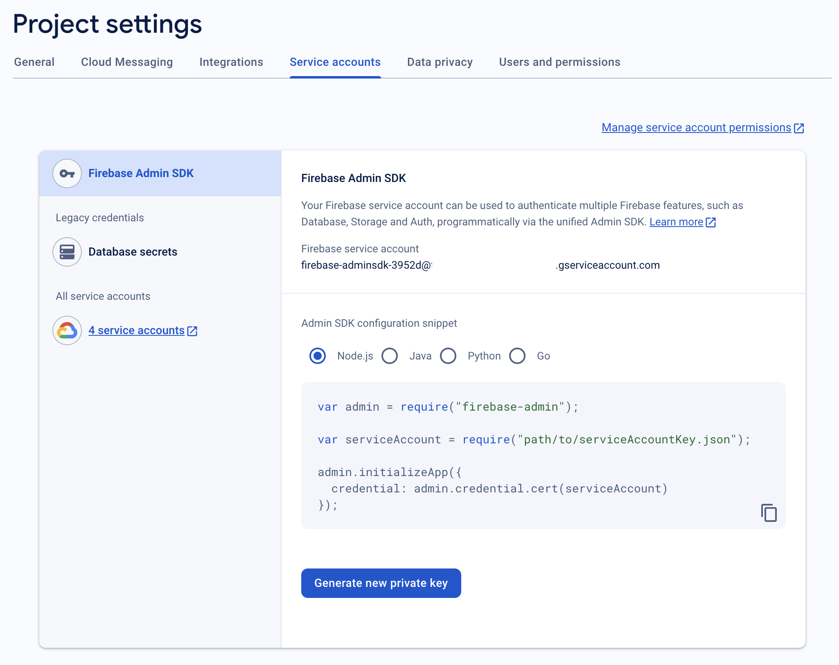This screenshot has width=839, height=665.
Task: Copy the configuration snippet with copy icon
Action: (769, 513)
